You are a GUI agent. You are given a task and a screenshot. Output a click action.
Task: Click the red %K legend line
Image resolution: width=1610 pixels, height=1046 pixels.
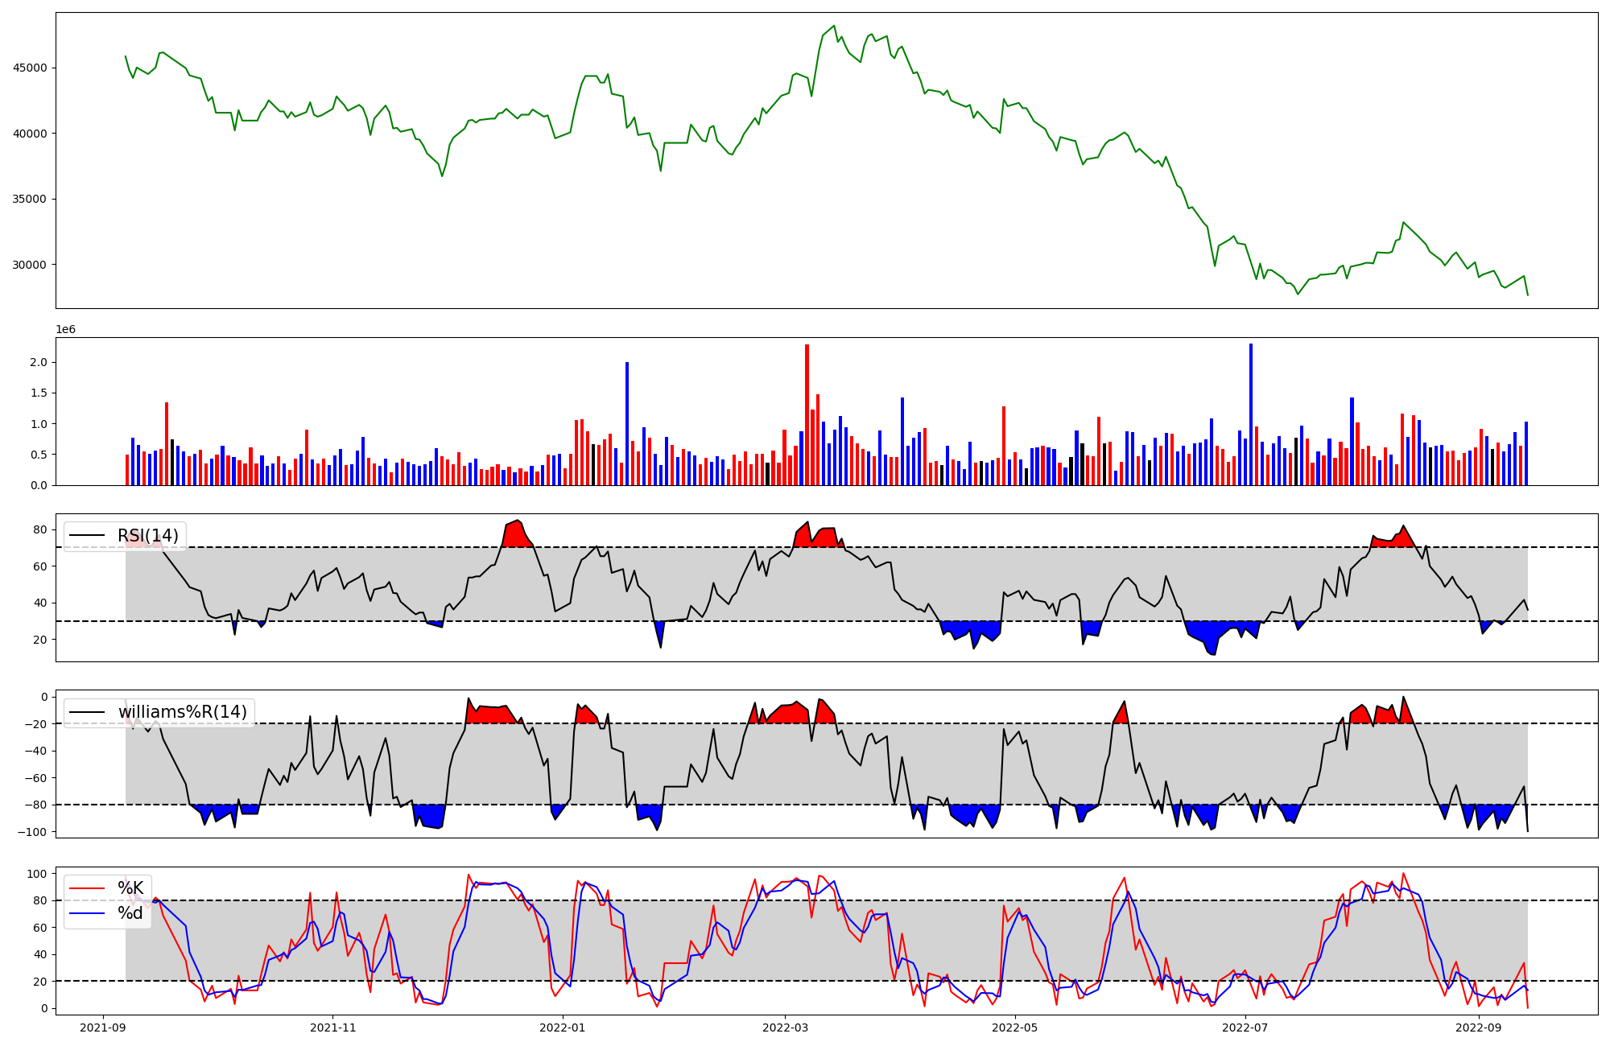point(87,888)
